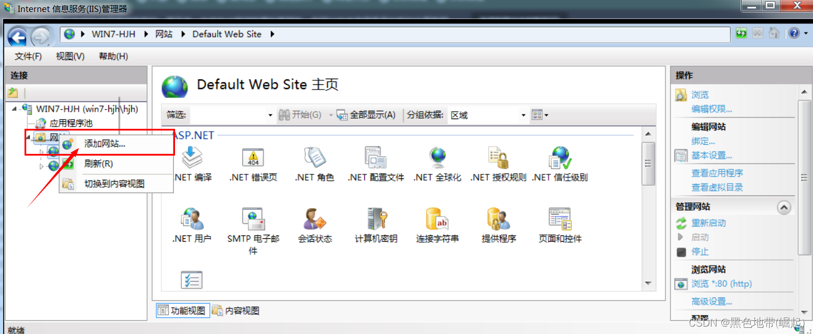Click the 停止 link under 管理网站

(700, 251)
